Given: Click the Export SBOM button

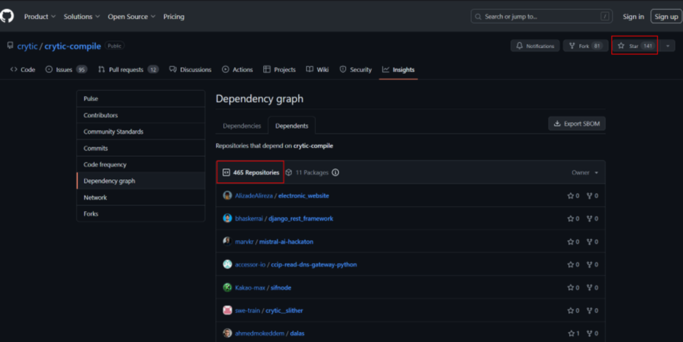Looking at the screenshot, I should coord(577,124).
